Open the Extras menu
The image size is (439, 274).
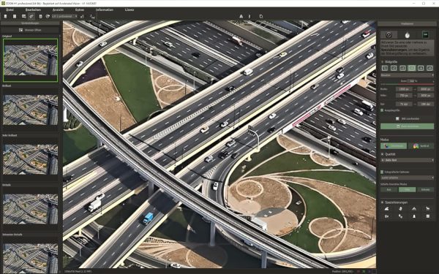[80, 9]
